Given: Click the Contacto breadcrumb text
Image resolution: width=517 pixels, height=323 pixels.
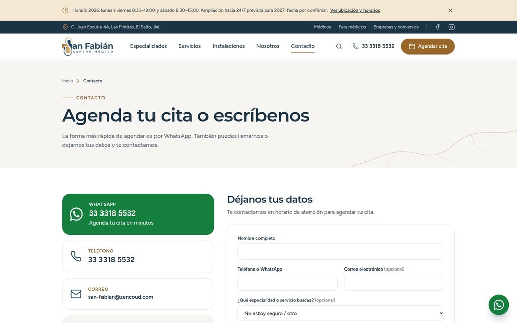Looking at the screenshot, I should click(x=93, y=81).
